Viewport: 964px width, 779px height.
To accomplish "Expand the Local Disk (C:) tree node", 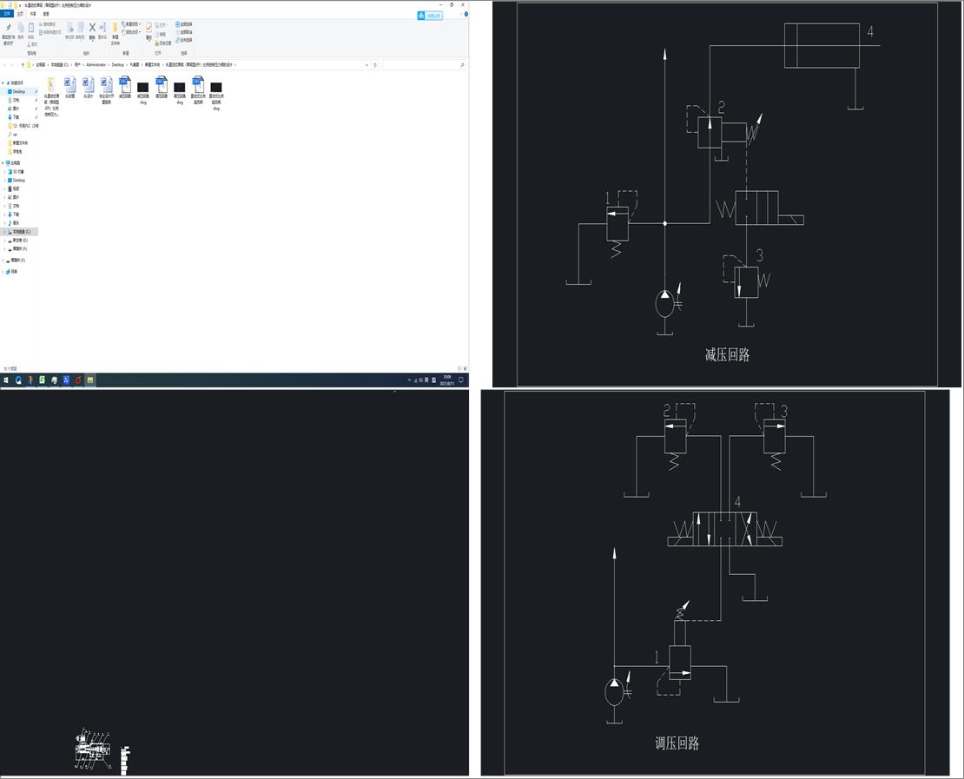I will [5, 232].
